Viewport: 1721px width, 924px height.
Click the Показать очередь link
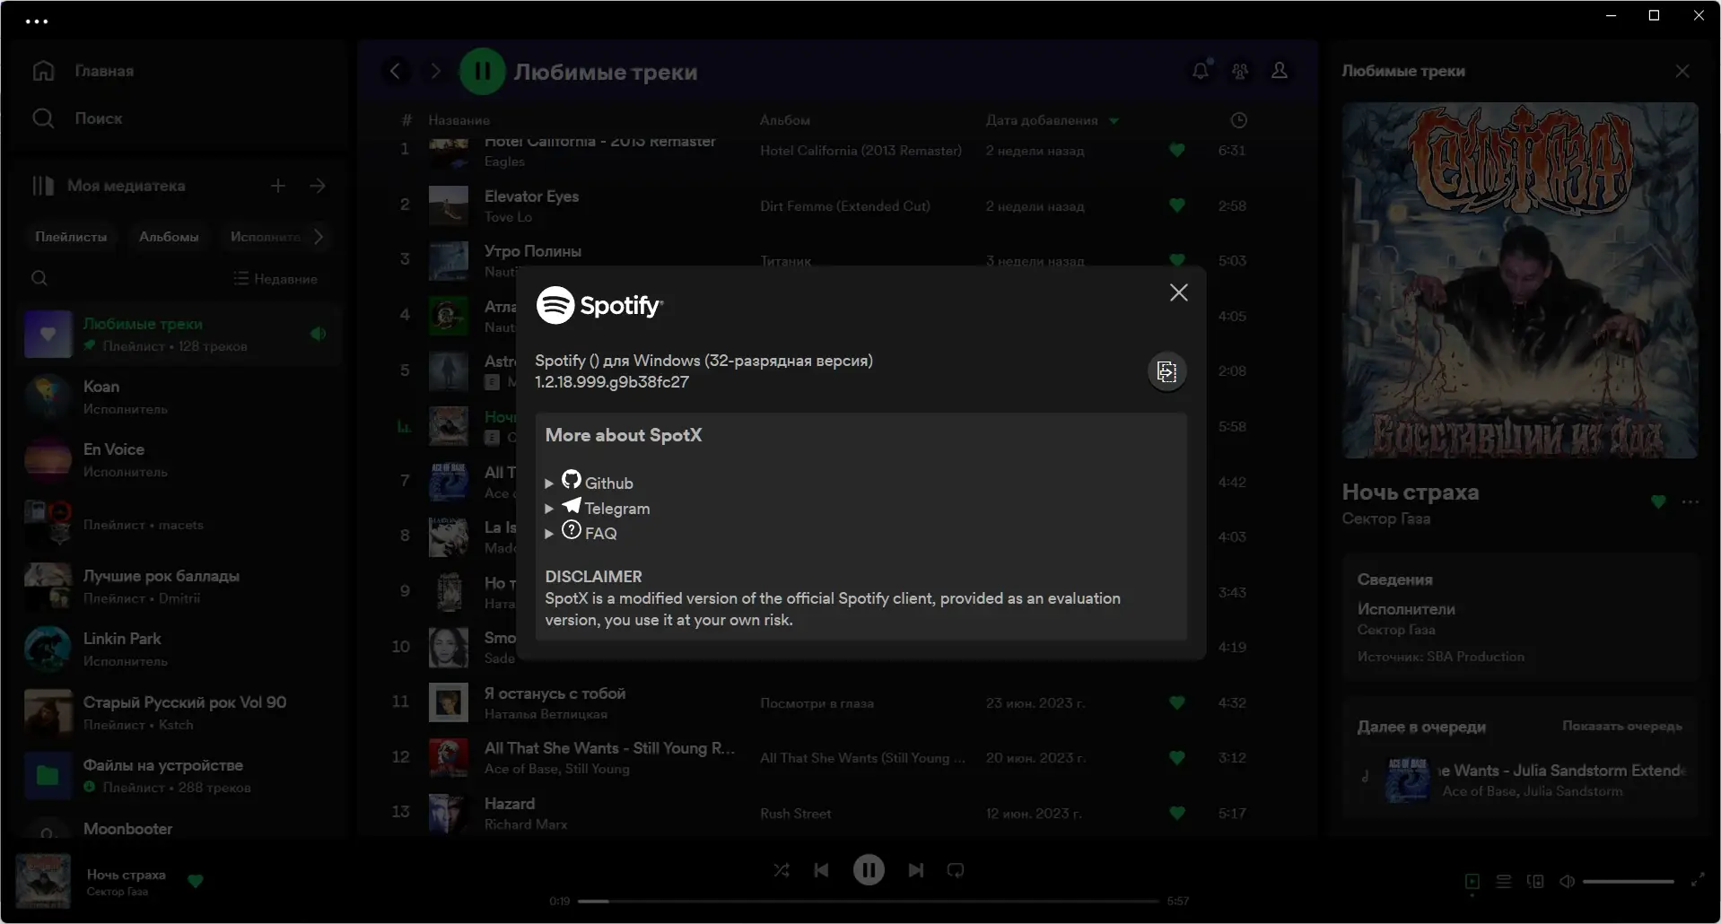coord(1621,726)
